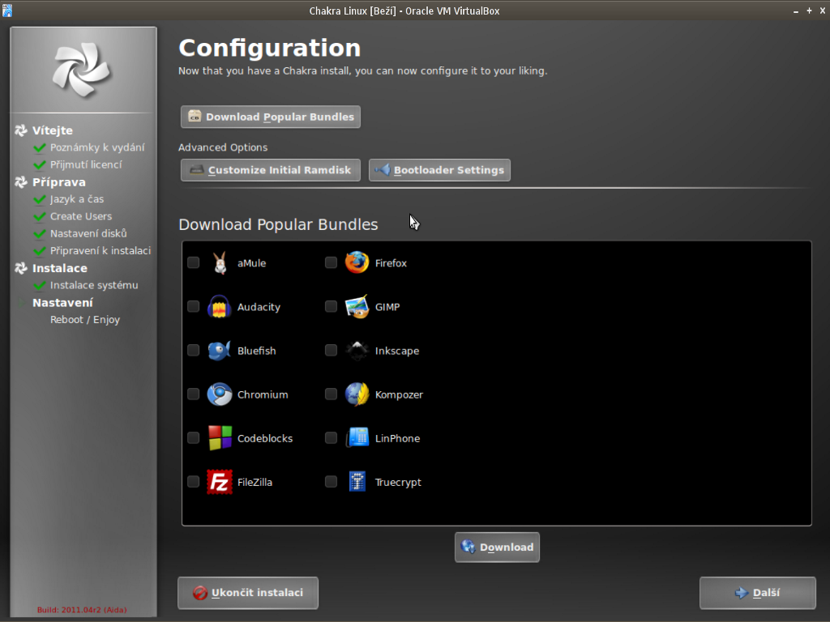Click the swirl icon next to Příprava
The height and width of the screenshot is (622, 830).
(21, 182)
